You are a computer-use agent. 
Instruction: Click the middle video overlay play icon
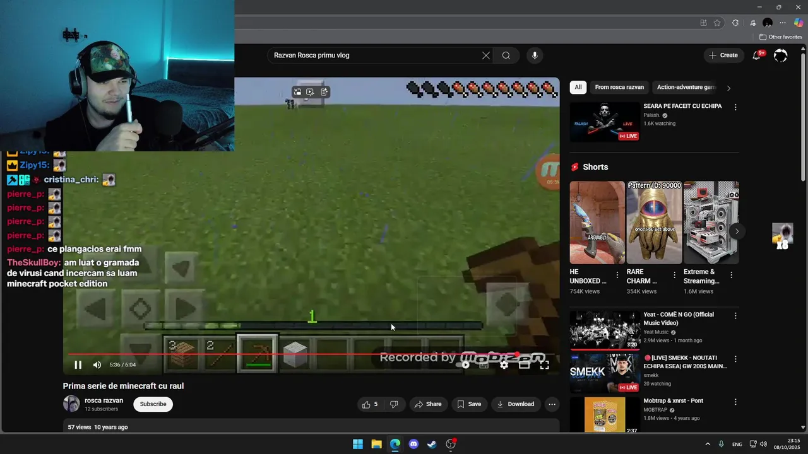coord(310,92)
